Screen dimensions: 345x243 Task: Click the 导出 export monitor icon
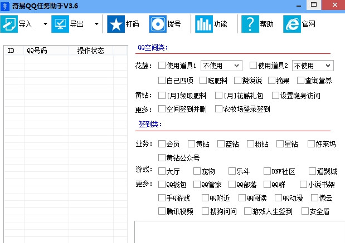(x=60, y=24)
